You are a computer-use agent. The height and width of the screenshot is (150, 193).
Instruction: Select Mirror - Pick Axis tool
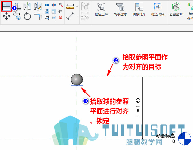(27, 6)
